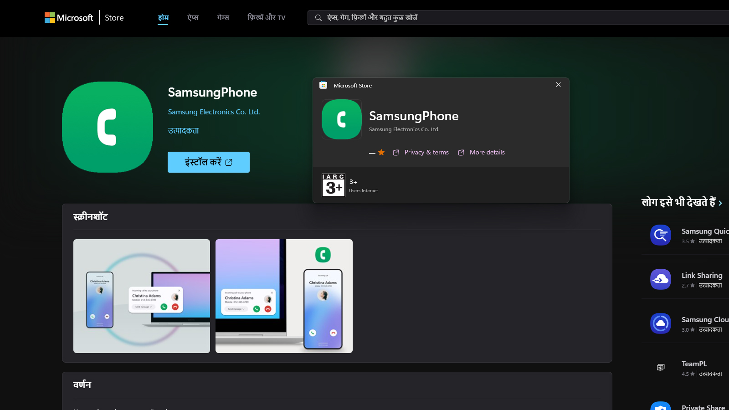This screenshot has height=410, width=729.
Task: Click the large SamsungPhone app icon
Action: [108, 127]
